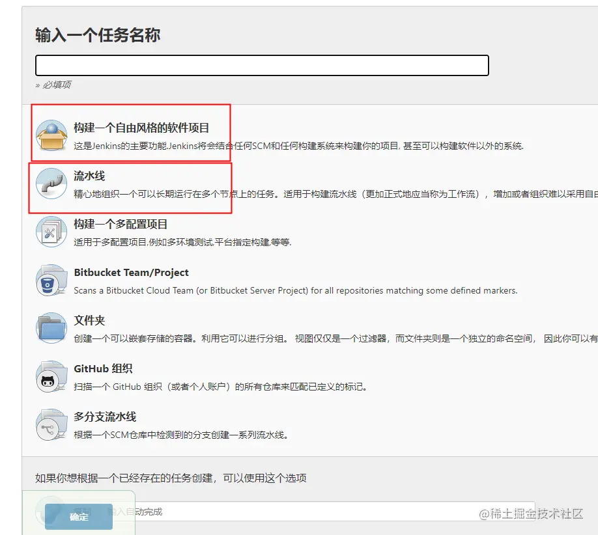The height and width of the screenshot is (535, 598).
Task: Choose 多分支流水线 title
Action: click(x=105, y=417)
